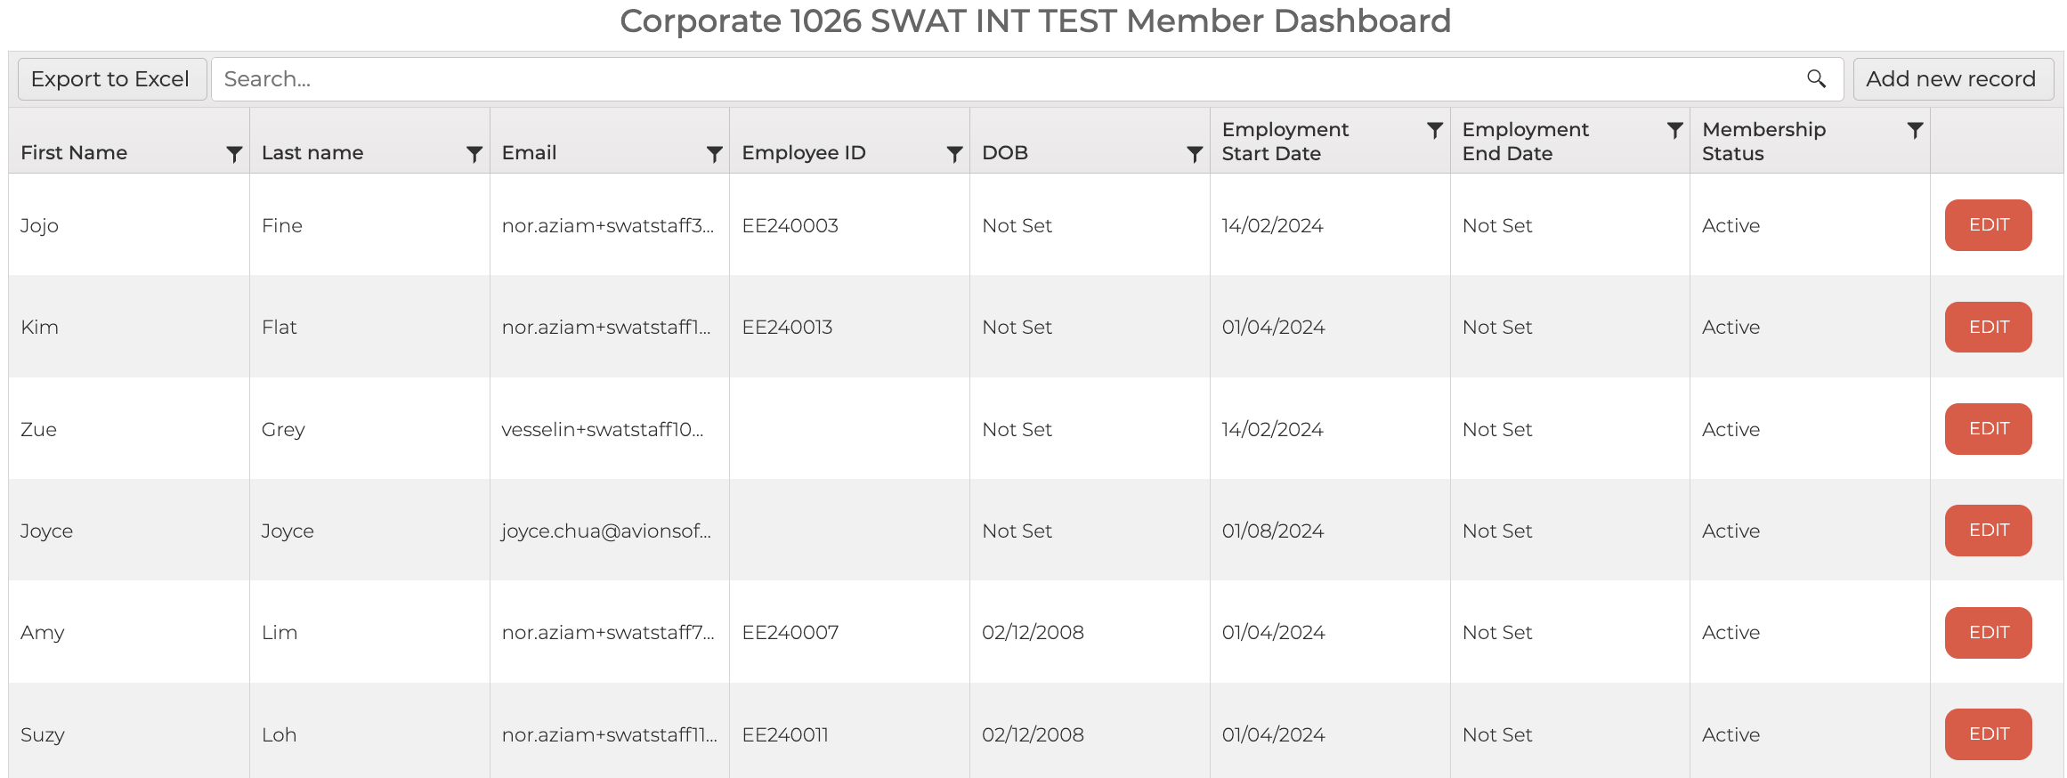Open the First Name column filter
Screen dimensions: 2067x778
[x=234, y=154]
